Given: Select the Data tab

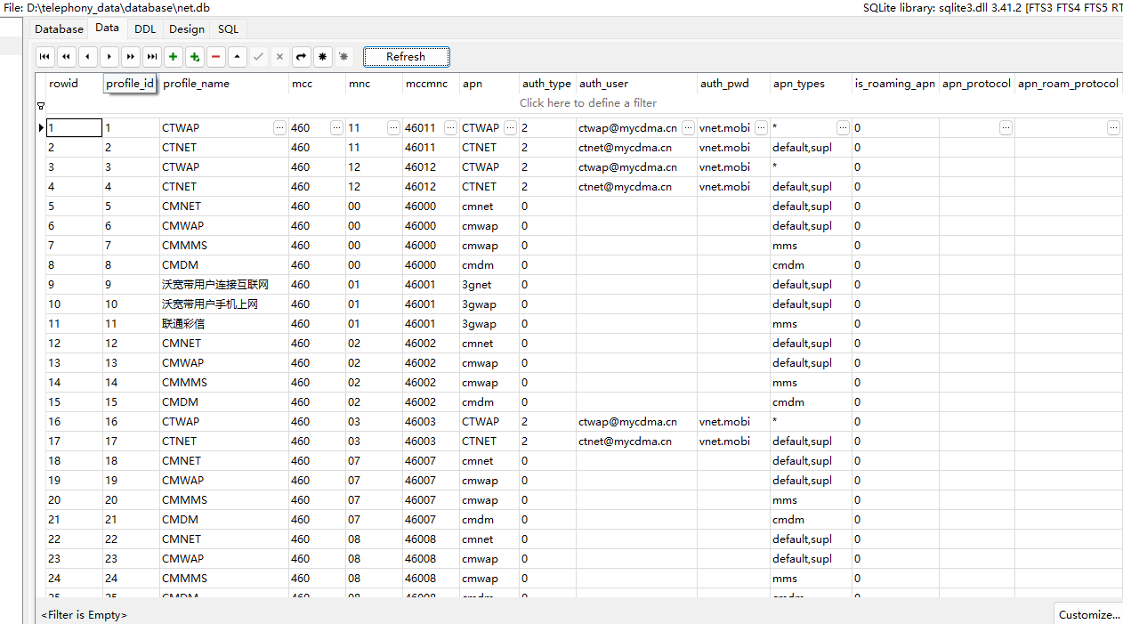Looking at the screenshot, I should [108, 28].
